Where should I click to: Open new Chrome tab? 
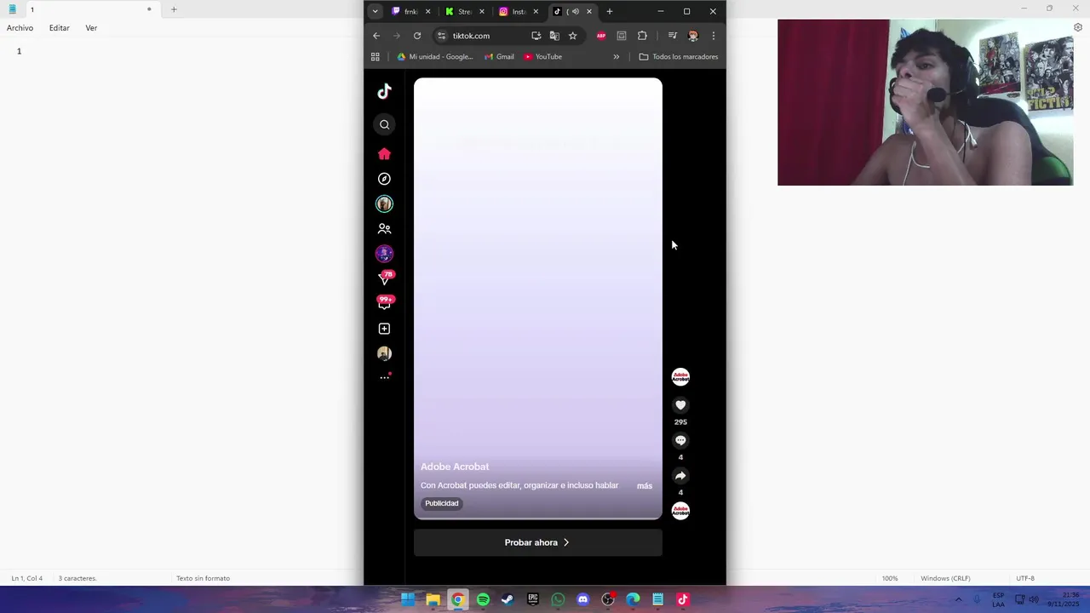coord(609,11)
